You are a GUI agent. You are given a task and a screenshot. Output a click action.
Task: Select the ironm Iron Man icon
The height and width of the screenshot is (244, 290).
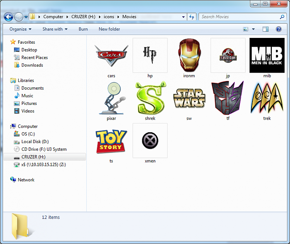point(189,56)
